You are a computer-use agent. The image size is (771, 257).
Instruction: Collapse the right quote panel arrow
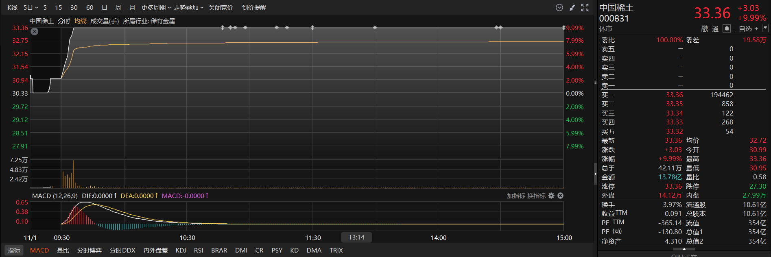click(x=595, y=174)
